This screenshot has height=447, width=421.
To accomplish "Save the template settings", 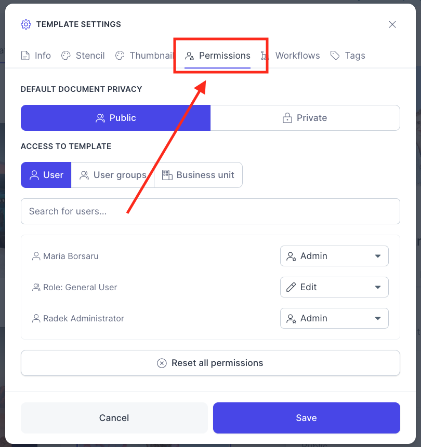I will 307,418.
